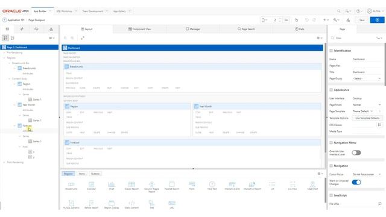This screenshot has width=386, height=217.
Task: Select the Map Chart region type
Action: (312, 186)
